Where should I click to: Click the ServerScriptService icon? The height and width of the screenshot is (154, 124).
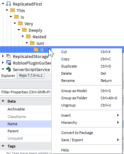click(9, 69)
